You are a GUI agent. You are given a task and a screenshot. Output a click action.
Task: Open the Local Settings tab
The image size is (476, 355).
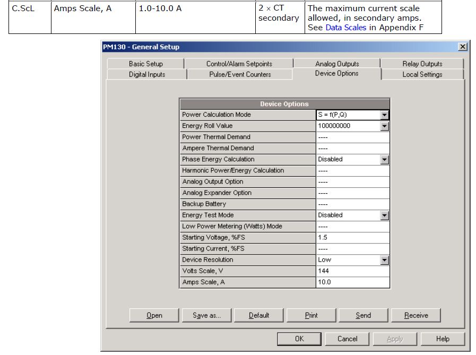tap(422, 74)
